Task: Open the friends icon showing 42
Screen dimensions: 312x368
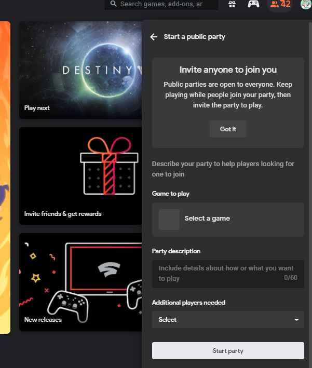Action: (x=280, y=4)
